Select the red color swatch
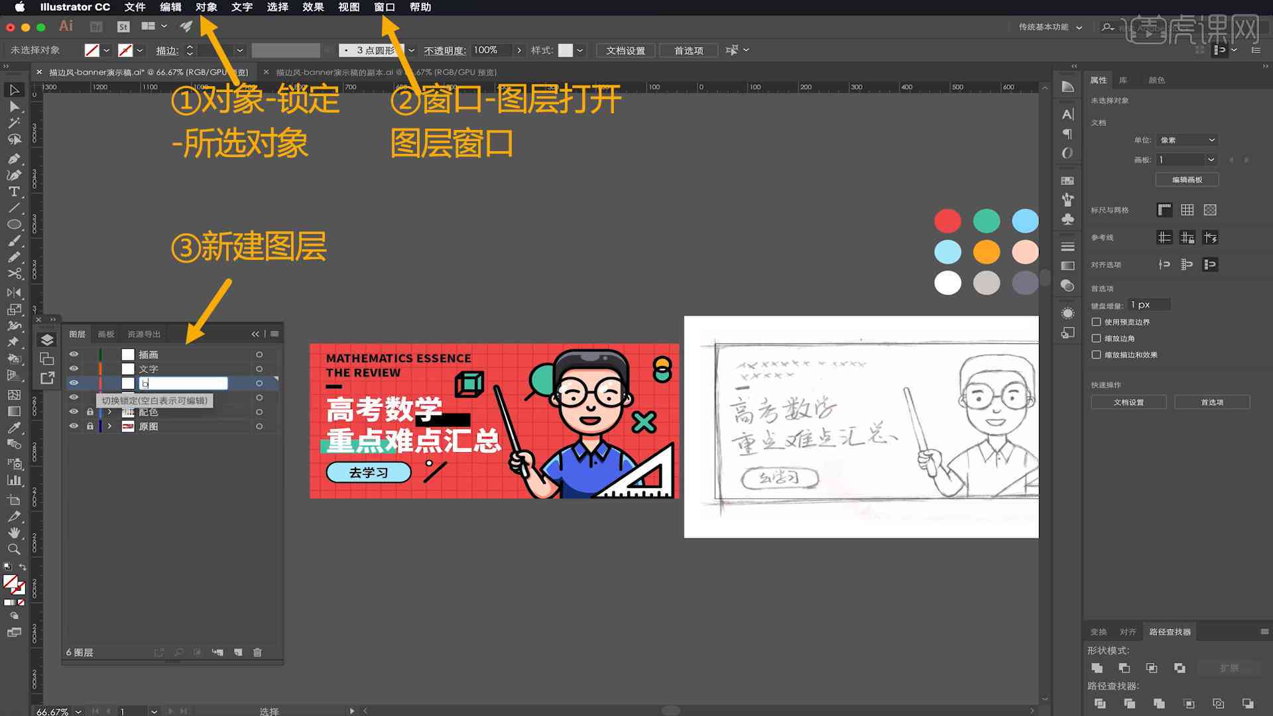Screen dimensions: 1273x716 click(947, 220)
